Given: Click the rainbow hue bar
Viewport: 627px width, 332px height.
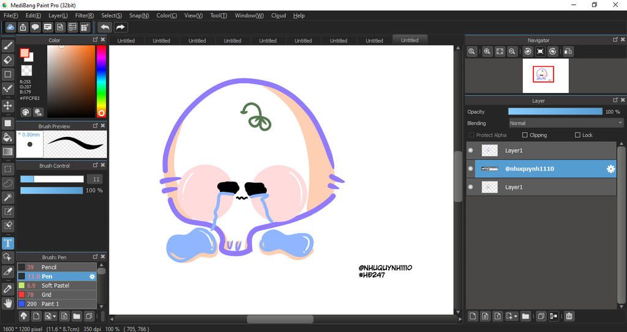Looking at the screenshot, I should [x=101, y=81].
